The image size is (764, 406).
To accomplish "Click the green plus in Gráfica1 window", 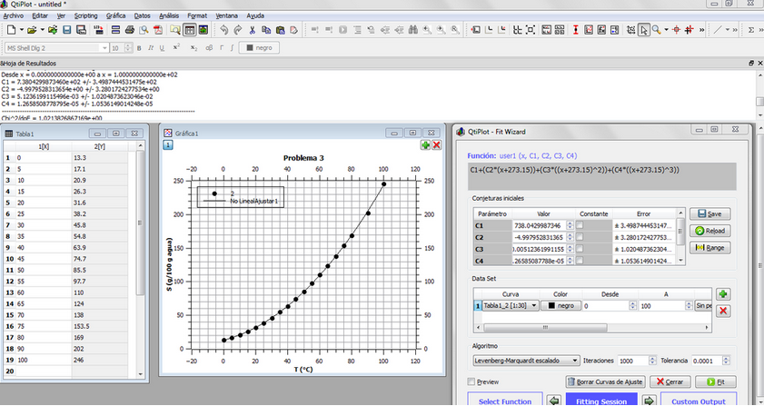I will pos(425,144).
